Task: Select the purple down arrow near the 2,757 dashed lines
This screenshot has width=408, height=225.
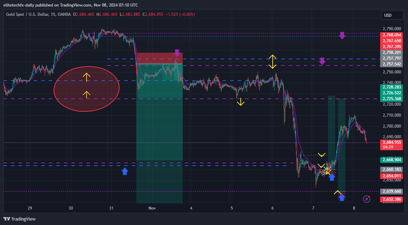Action: [x=322, y=61]
